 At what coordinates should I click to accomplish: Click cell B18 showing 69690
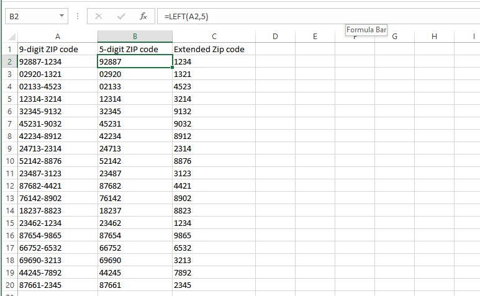coord(135,261)
